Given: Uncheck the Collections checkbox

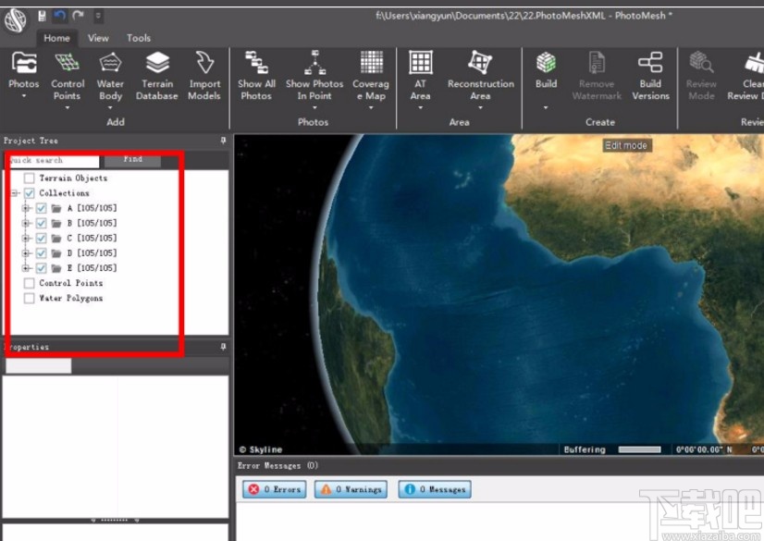Looking at the screenshot, I should pos(30,193).
